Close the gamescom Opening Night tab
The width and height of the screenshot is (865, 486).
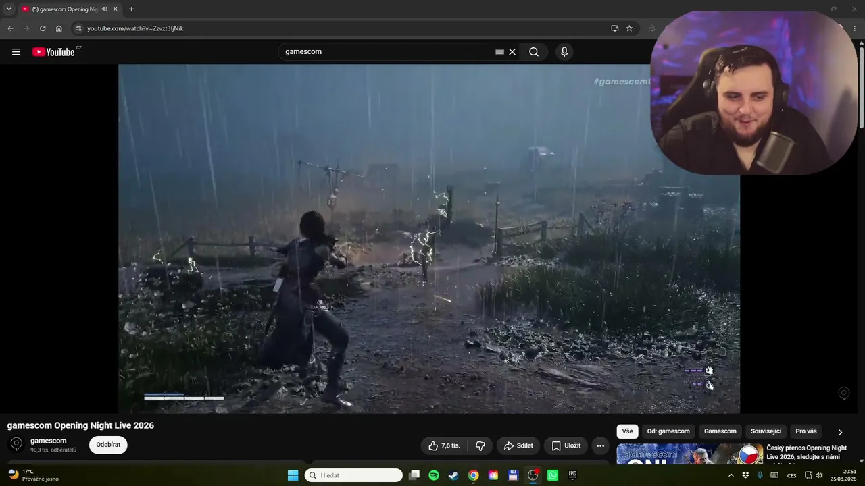pyautogui.click(x=115, y=9)
